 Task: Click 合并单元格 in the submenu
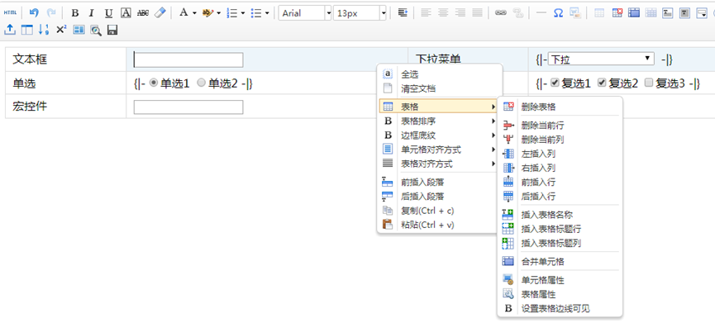pos(560,262)
